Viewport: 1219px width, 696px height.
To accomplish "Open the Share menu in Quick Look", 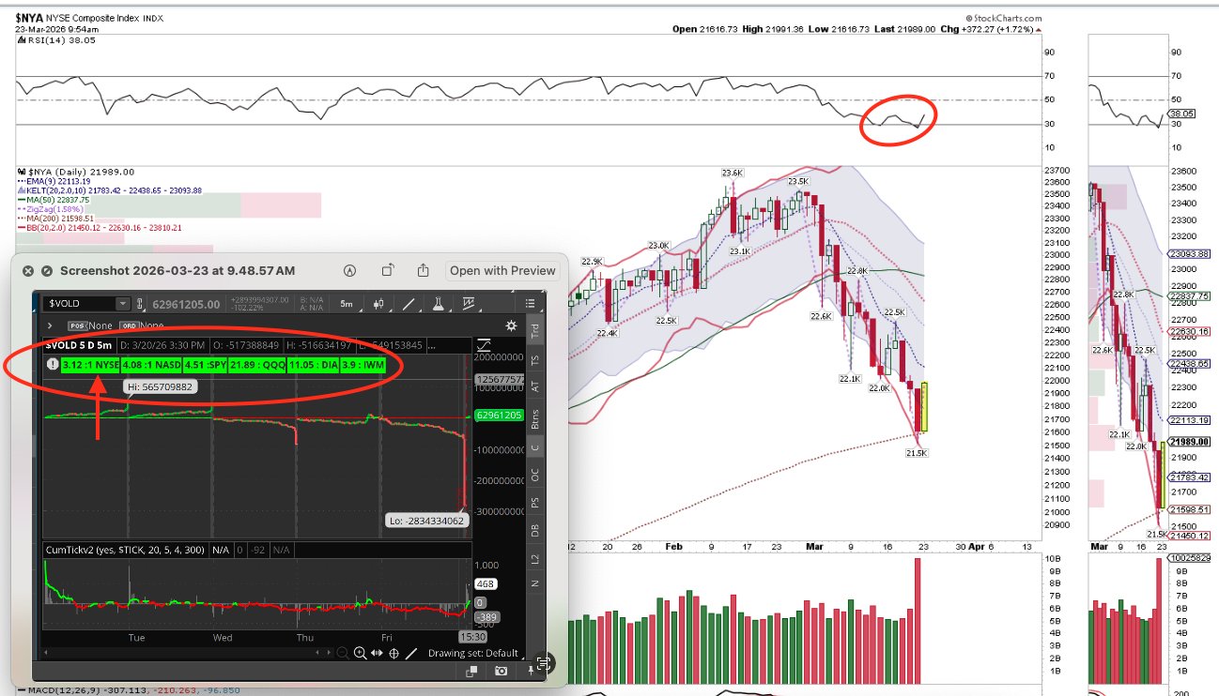I will tap(424, 270).
